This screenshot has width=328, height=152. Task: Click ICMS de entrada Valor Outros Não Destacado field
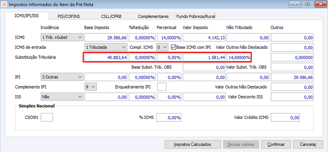pos(292,47)
